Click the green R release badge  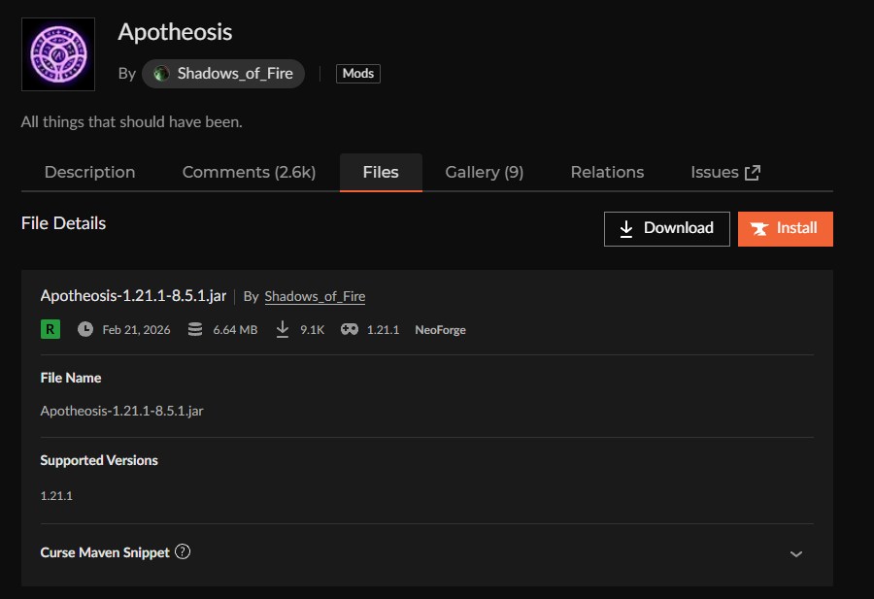point(50,329)
